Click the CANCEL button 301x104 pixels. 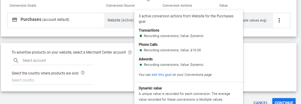coord(261,103)
